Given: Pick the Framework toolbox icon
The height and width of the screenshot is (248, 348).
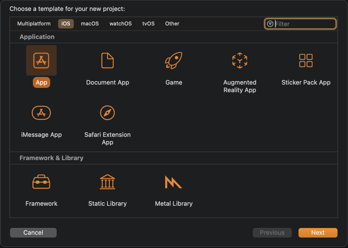Looking at the screenshot, I should coord(41,182).
